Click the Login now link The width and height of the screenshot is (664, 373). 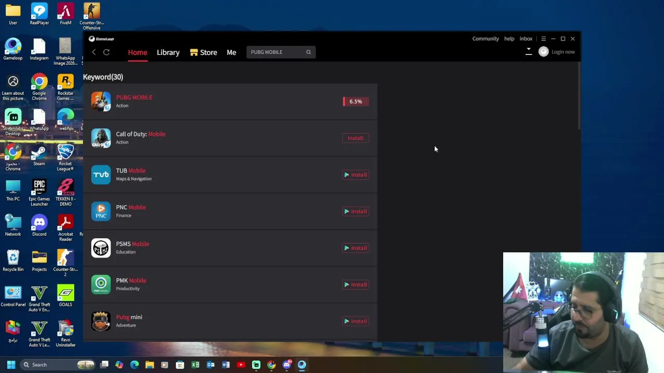coord(563,52)
